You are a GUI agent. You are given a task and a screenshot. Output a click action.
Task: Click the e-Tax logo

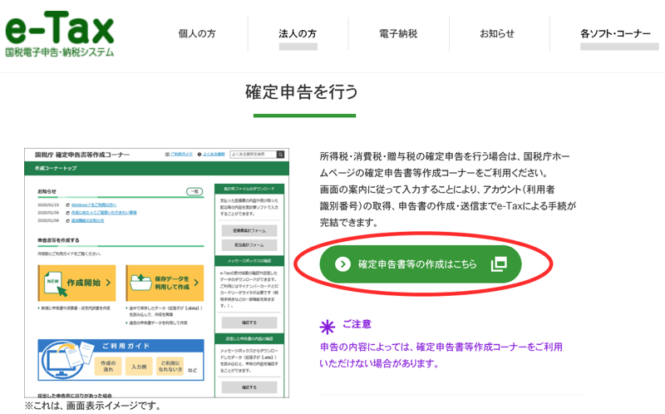[x=60, y=34]
